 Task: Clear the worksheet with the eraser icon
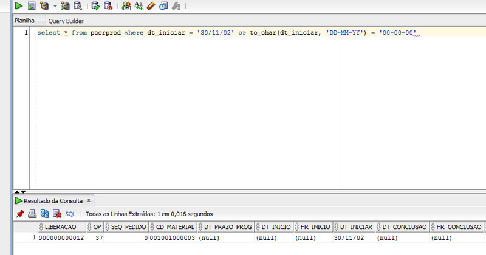[151, 6]
